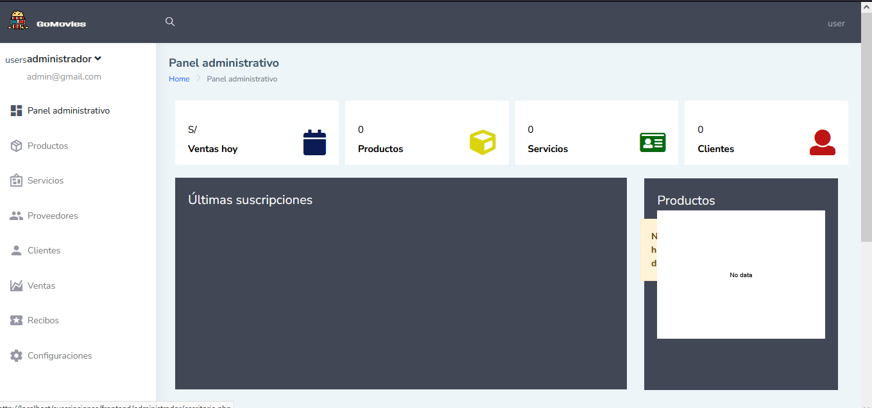Image resolution: width=872 pixels, height=408 pixels.
Task: Click the Productos chart No data area
Action: 740,275
